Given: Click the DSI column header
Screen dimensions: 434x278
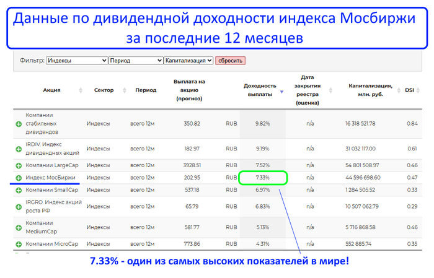Looking at the screenshot, I should (x=410, y=90).
